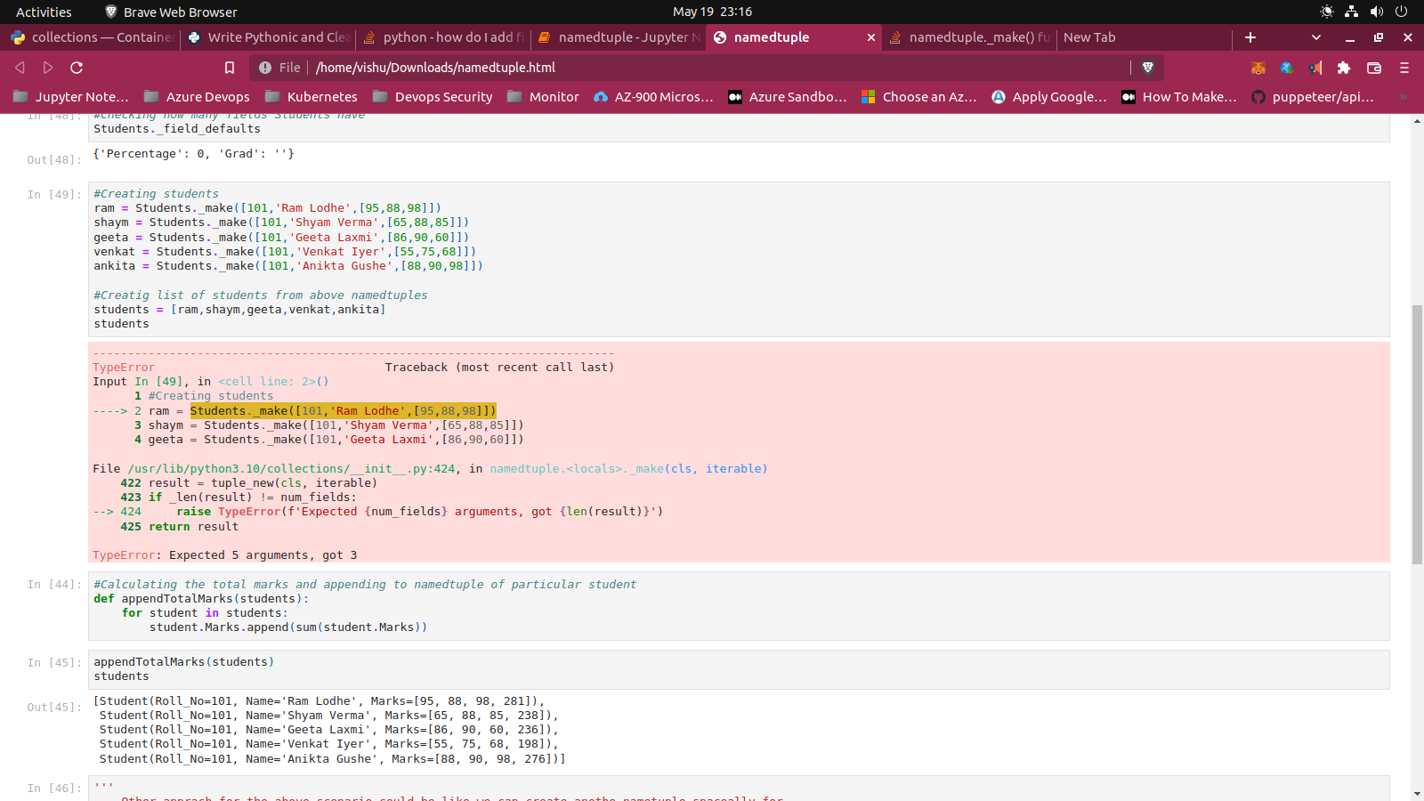Open the network status tray icon
This screenshot has height=801, width=1424.
[x=1351, y=12]
